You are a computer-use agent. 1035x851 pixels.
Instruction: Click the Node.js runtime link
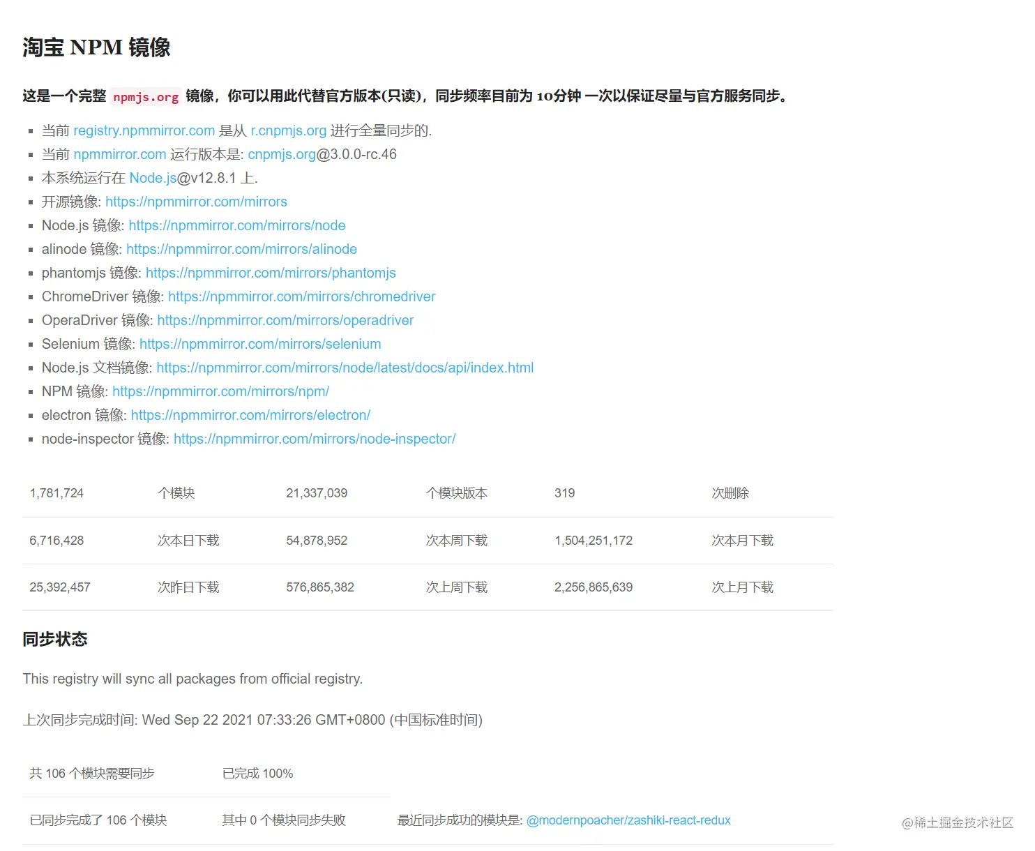pyautogui.click(x=153, y=178)
